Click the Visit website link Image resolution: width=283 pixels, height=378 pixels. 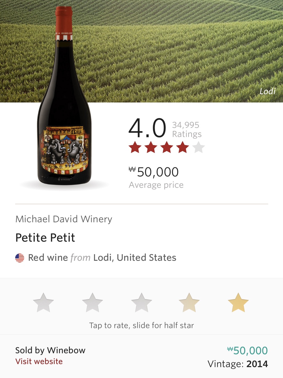click(39, 361)
